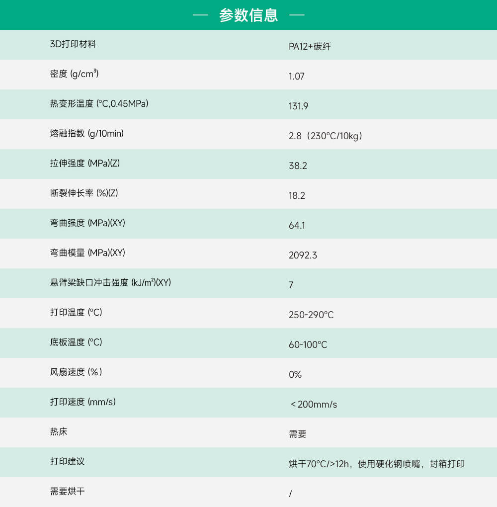This screenshot has width=497, height=507.
Task: Select the 热变形温度 (°C,0.45MPa) label
Action: pyautogui.click(x=99, y=103)
